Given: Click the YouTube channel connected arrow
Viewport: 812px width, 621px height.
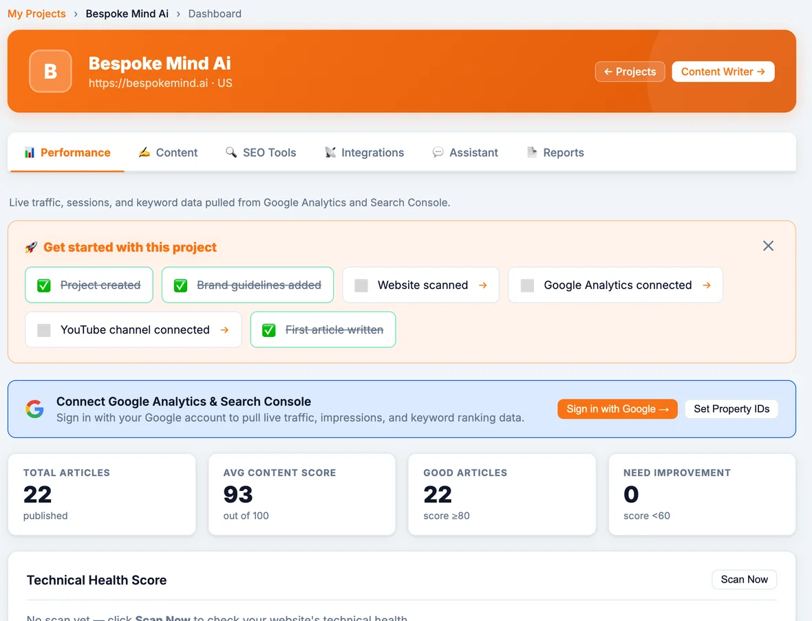Looking at the screenshot, I should point(224,329).
